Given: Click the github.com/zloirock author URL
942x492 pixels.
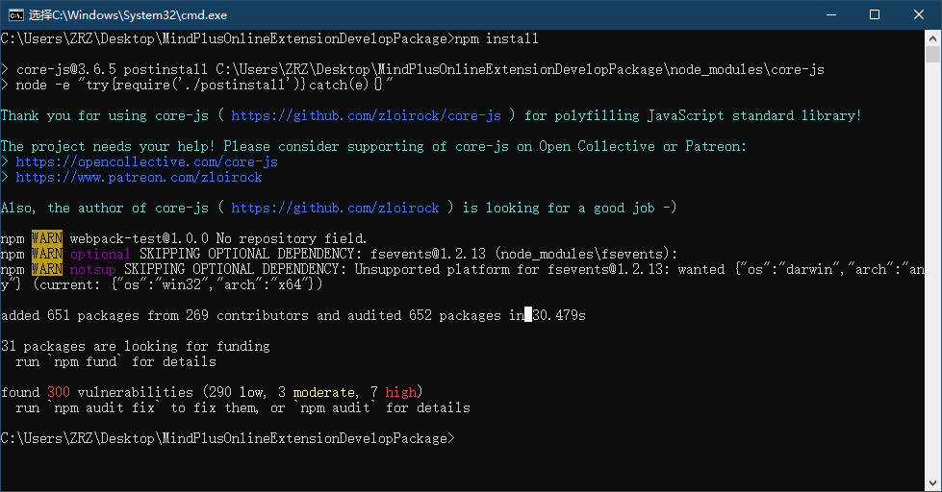Looking at the screenshot, I should (x=335, y=208).
